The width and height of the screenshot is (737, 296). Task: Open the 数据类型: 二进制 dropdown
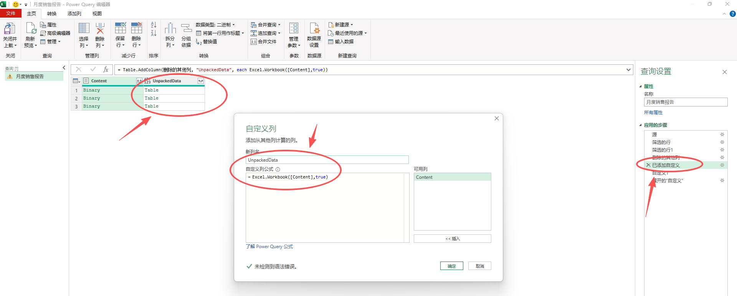click(x=215, y=25)
